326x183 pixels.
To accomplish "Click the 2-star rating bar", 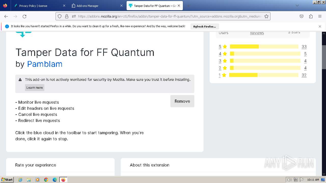I will 265,68.
